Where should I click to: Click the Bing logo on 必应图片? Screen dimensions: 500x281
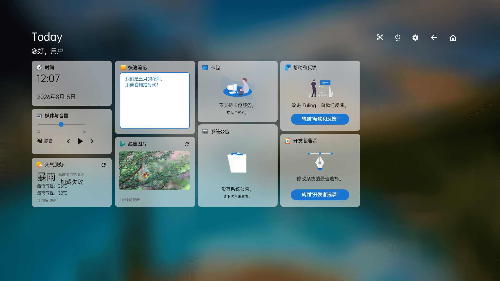tap(122, 144)
